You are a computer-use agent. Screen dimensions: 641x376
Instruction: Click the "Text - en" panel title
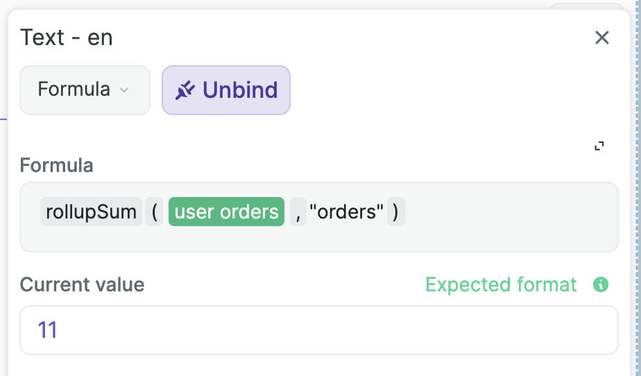point(67,37)
